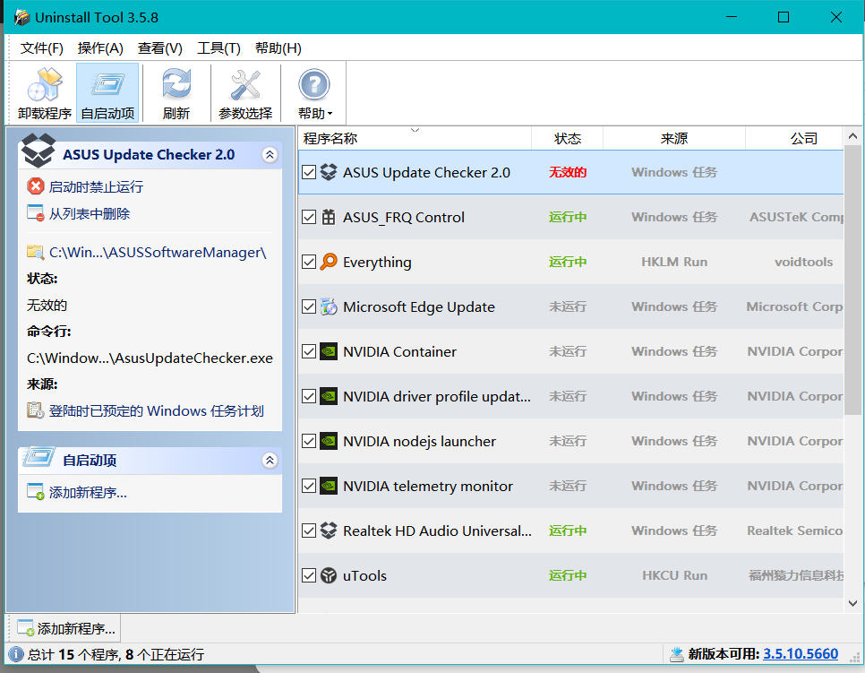
Task: Click 启动时禁止运行 link
Action: (96, 186)
